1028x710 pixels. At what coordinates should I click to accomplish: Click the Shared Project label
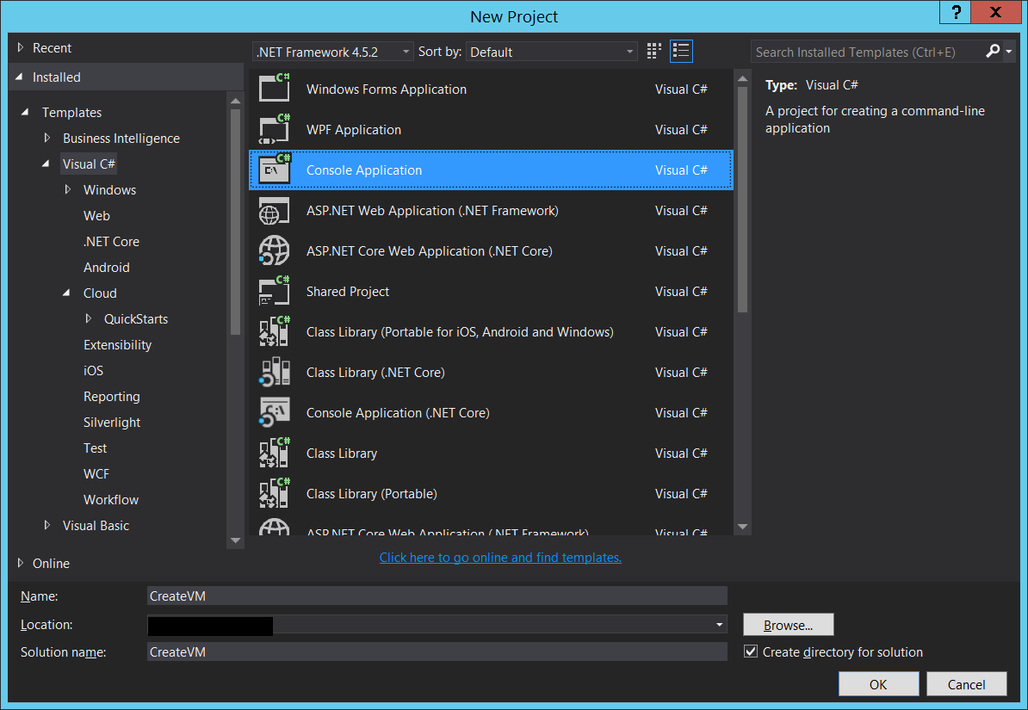(x=348, y=292)
